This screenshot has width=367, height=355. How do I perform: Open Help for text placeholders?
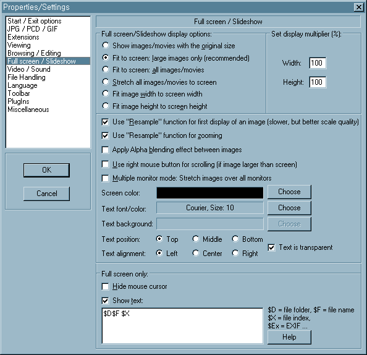pos(289,337)
